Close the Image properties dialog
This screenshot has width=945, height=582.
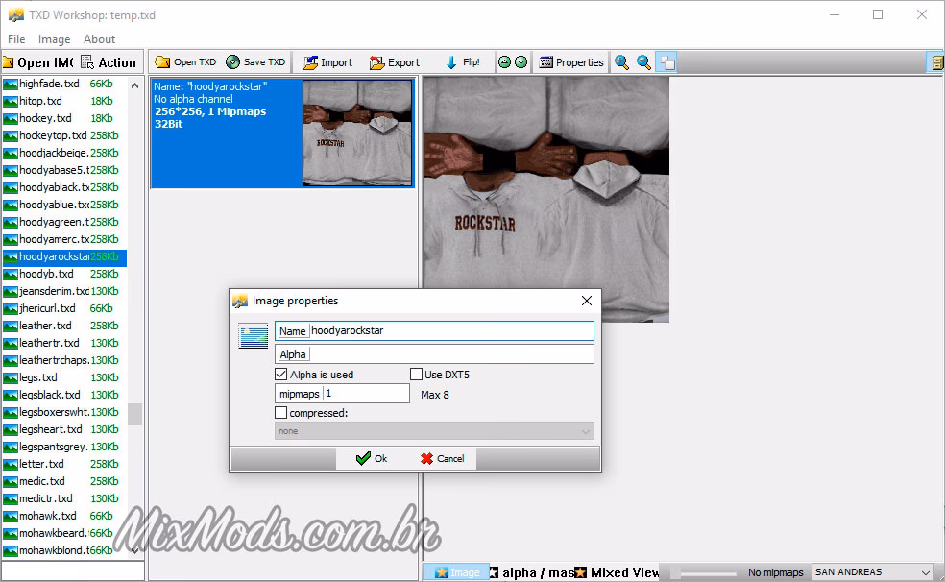[x=587, y=301]
